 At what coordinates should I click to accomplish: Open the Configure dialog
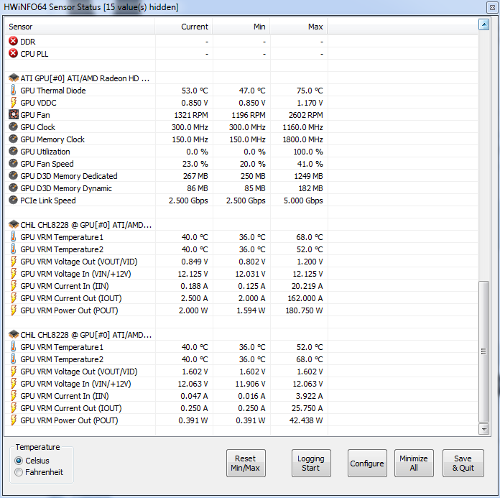(367, 463)
